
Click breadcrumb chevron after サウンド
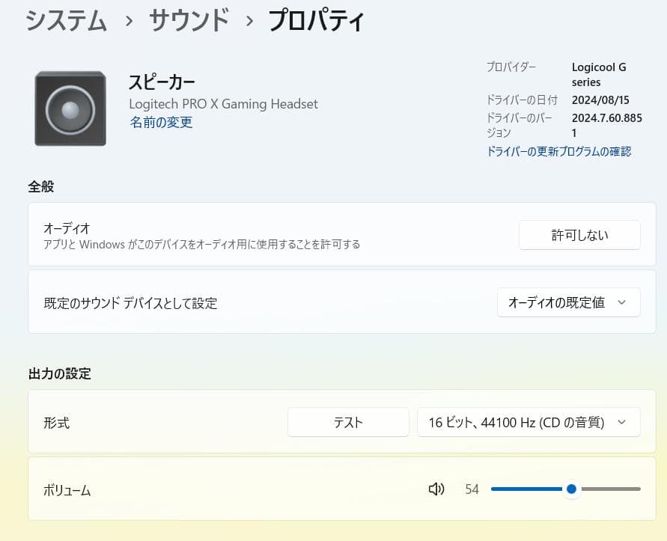250,21
